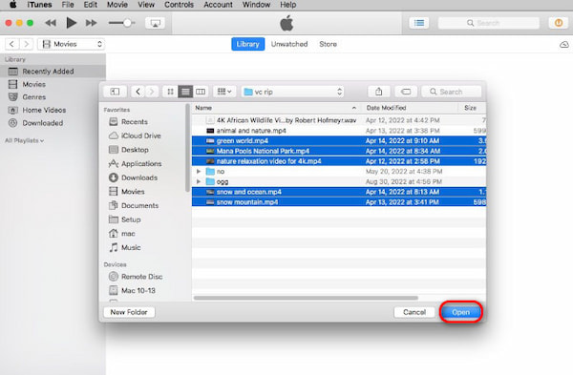
Task: Select Applications in Favorites
Action: tap(136, 163)
